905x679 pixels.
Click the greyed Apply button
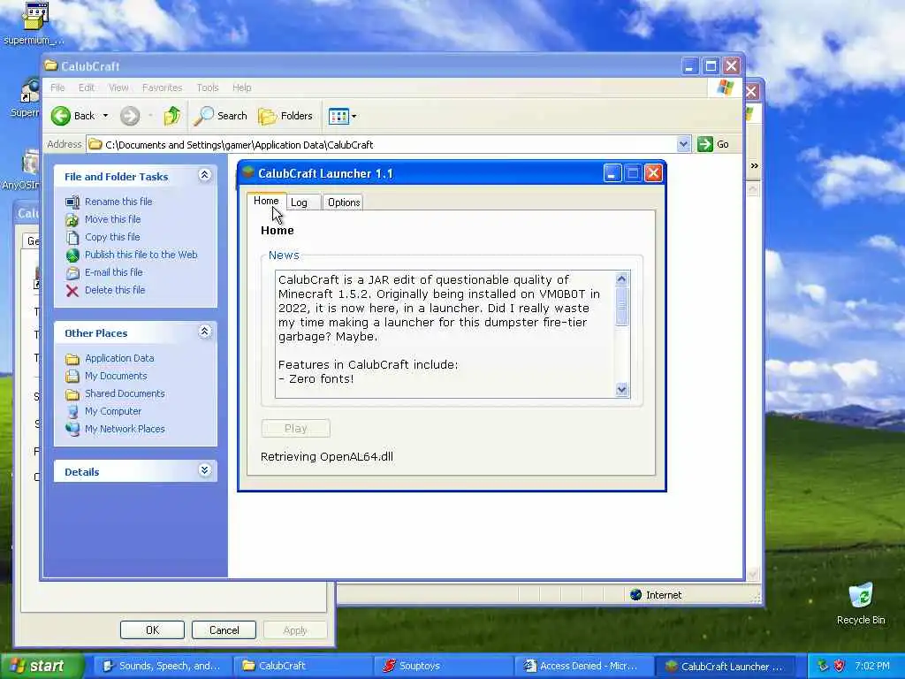(x=295, y=629)
